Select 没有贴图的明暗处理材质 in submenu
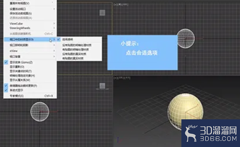 pyautogui.click(x=79, y=45)
